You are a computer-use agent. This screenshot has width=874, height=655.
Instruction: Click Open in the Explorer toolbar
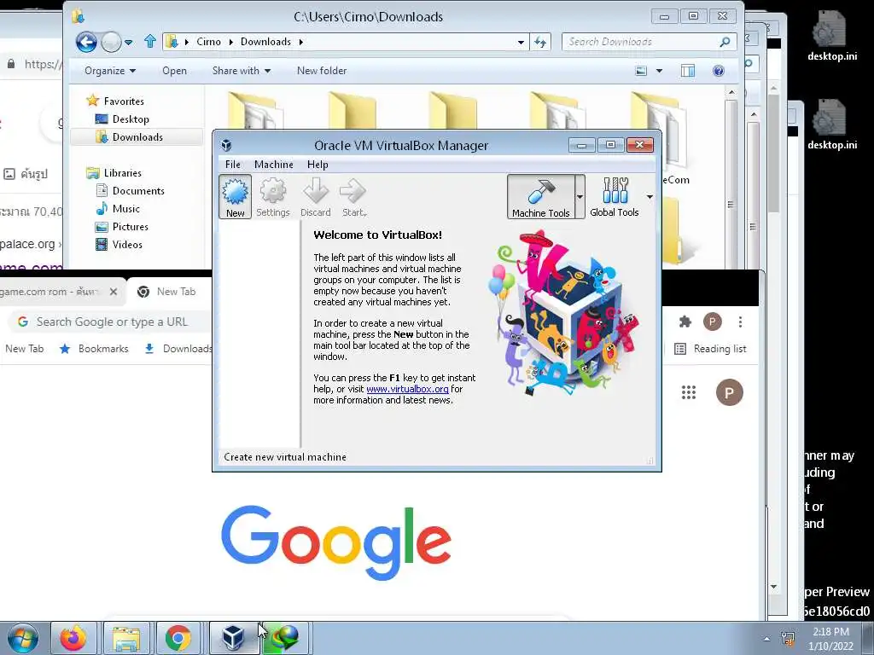point(174,71)
